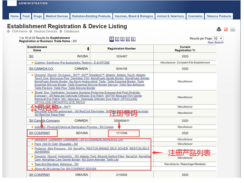Select the Food tab
The width and height of the screenshot is (244, 183).
(26, 16)
